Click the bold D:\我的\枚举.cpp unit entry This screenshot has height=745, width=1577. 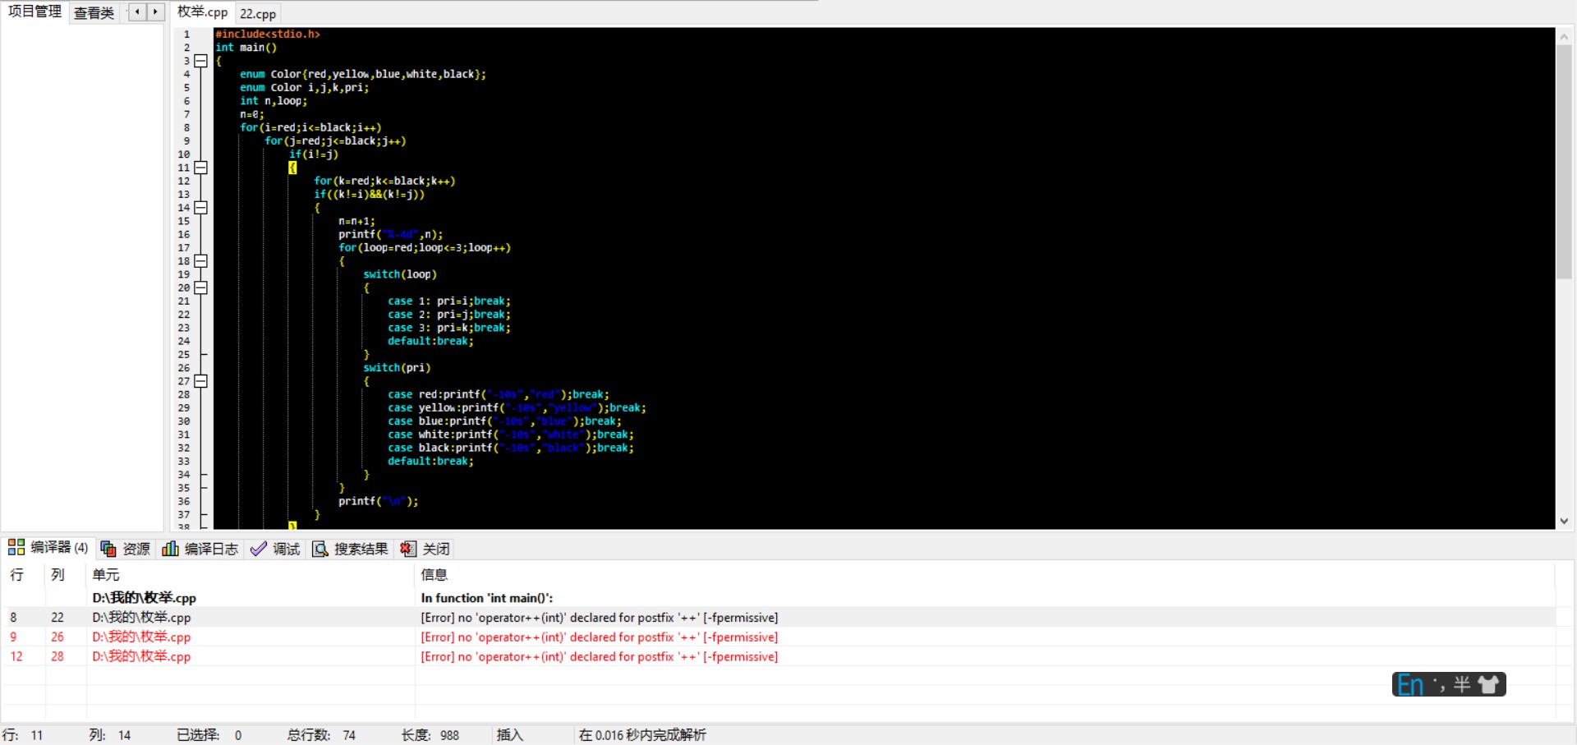tap(144, 598)
